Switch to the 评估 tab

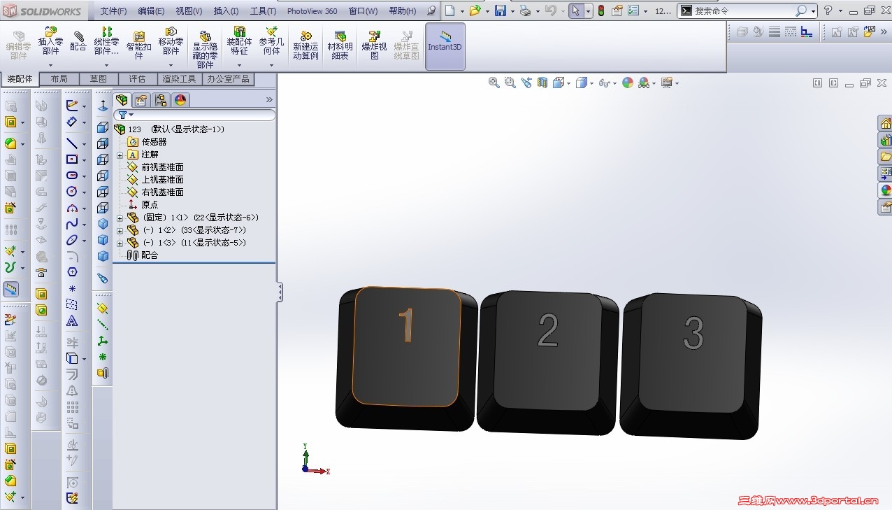138,79
